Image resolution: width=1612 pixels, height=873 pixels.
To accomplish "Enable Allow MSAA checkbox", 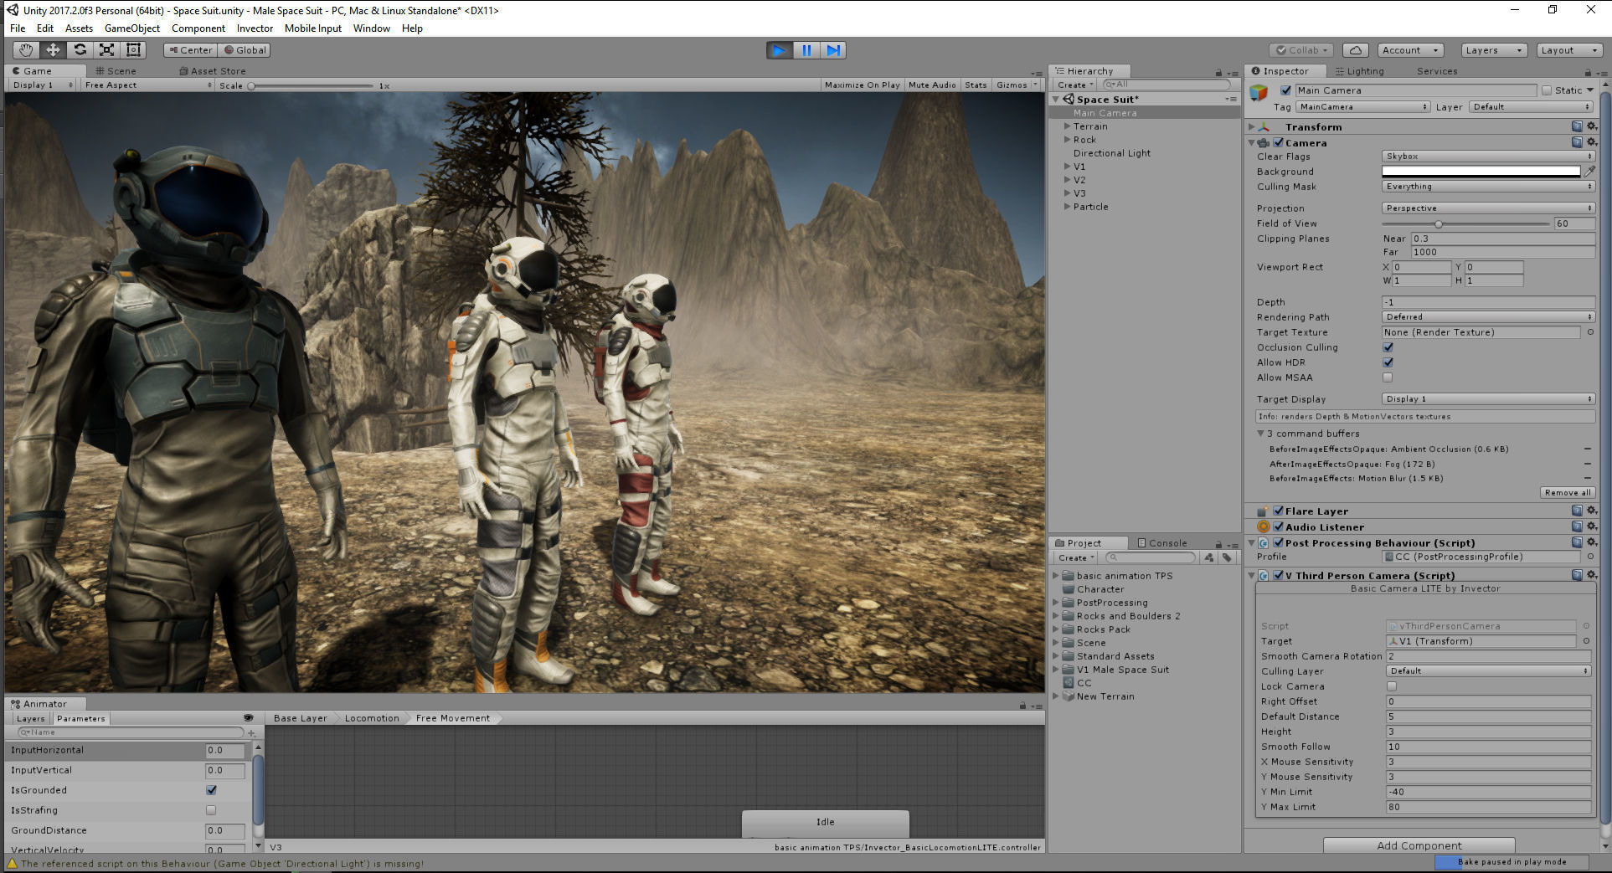I will (1388, 377).
